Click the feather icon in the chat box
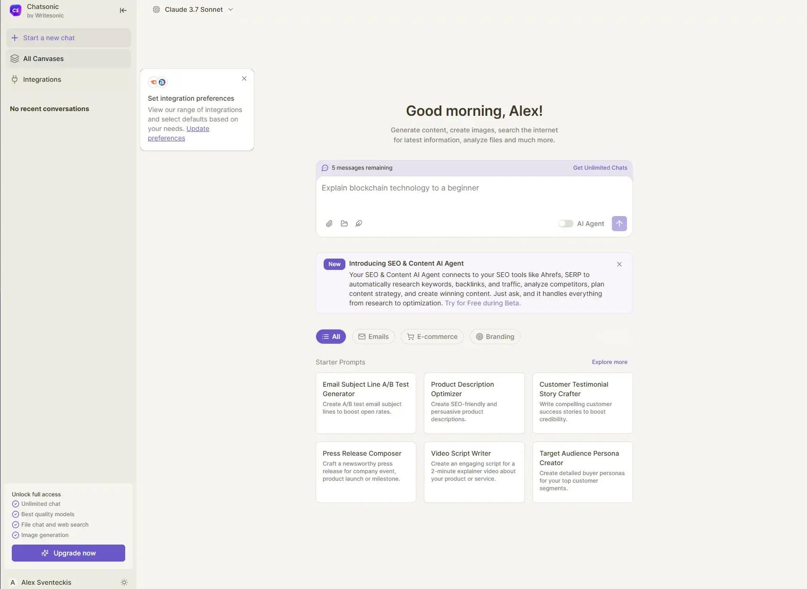Screen dimensions: 807x589 pos(359,224)
